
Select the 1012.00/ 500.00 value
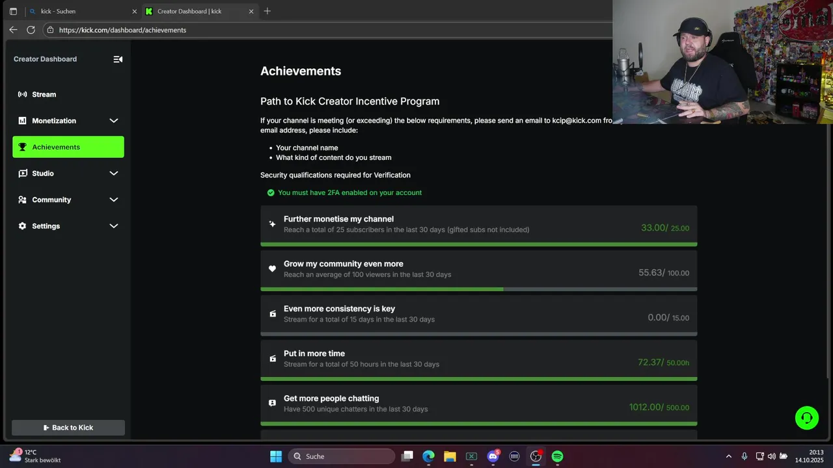click(x=659, y=408)
